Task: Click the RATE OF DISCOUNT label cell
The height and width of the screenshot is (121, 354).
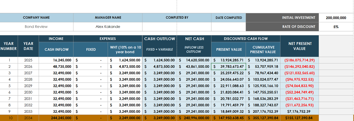Action: point(282,26)
